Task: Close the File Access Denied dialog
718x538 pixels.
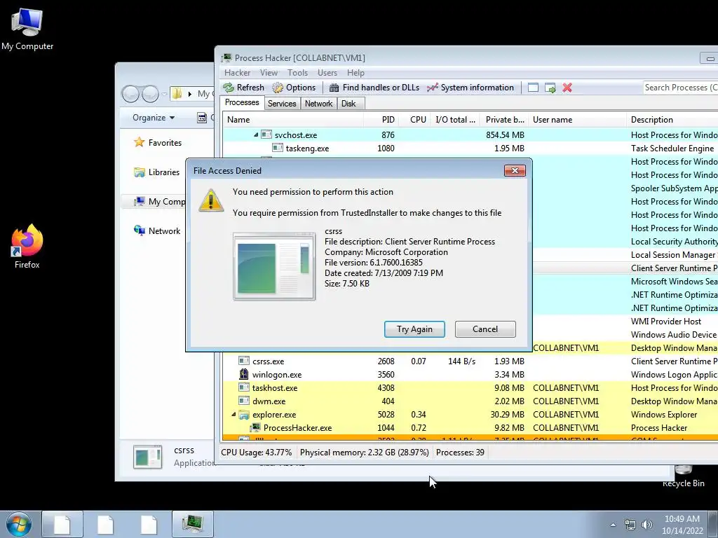Action: pyautogui.click(x=515, y=171)
